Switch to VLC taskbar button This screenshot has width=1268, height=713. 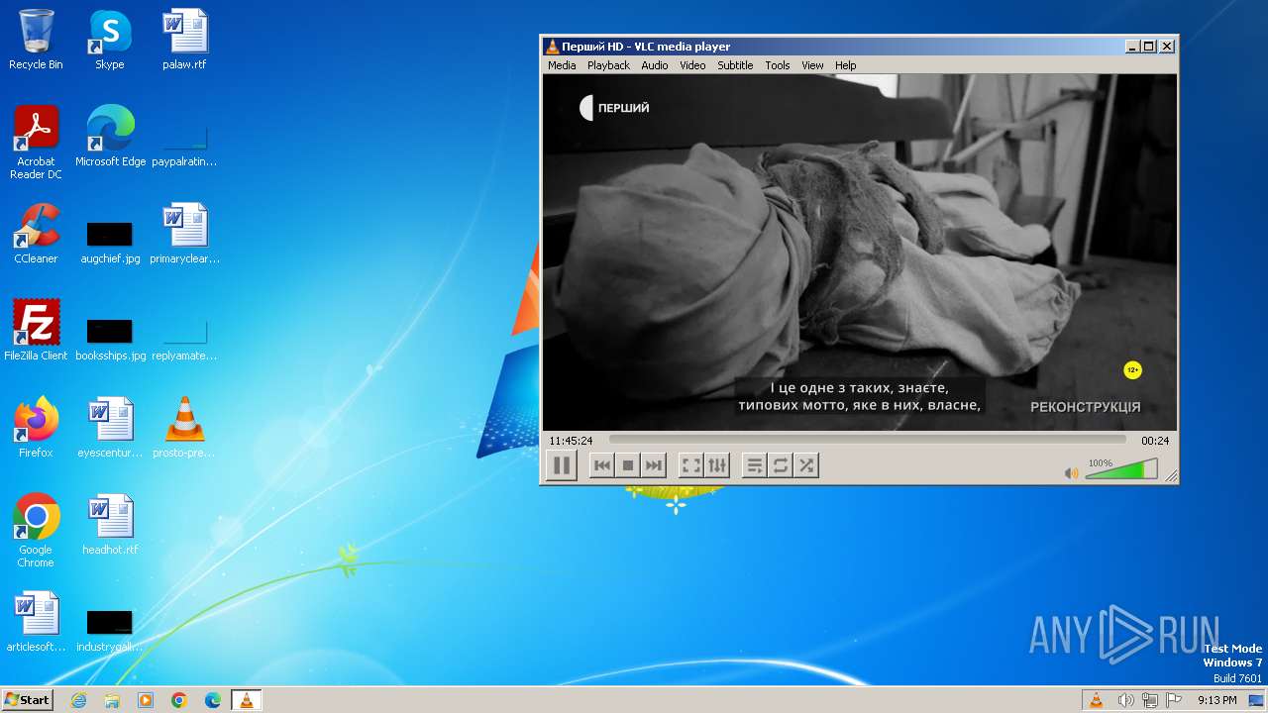coord(246,700)
